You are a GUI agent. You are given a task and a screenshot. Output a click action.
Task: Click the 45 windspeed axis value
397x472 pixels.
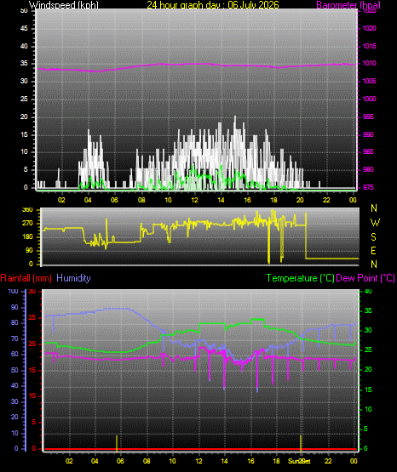point(24,29)
